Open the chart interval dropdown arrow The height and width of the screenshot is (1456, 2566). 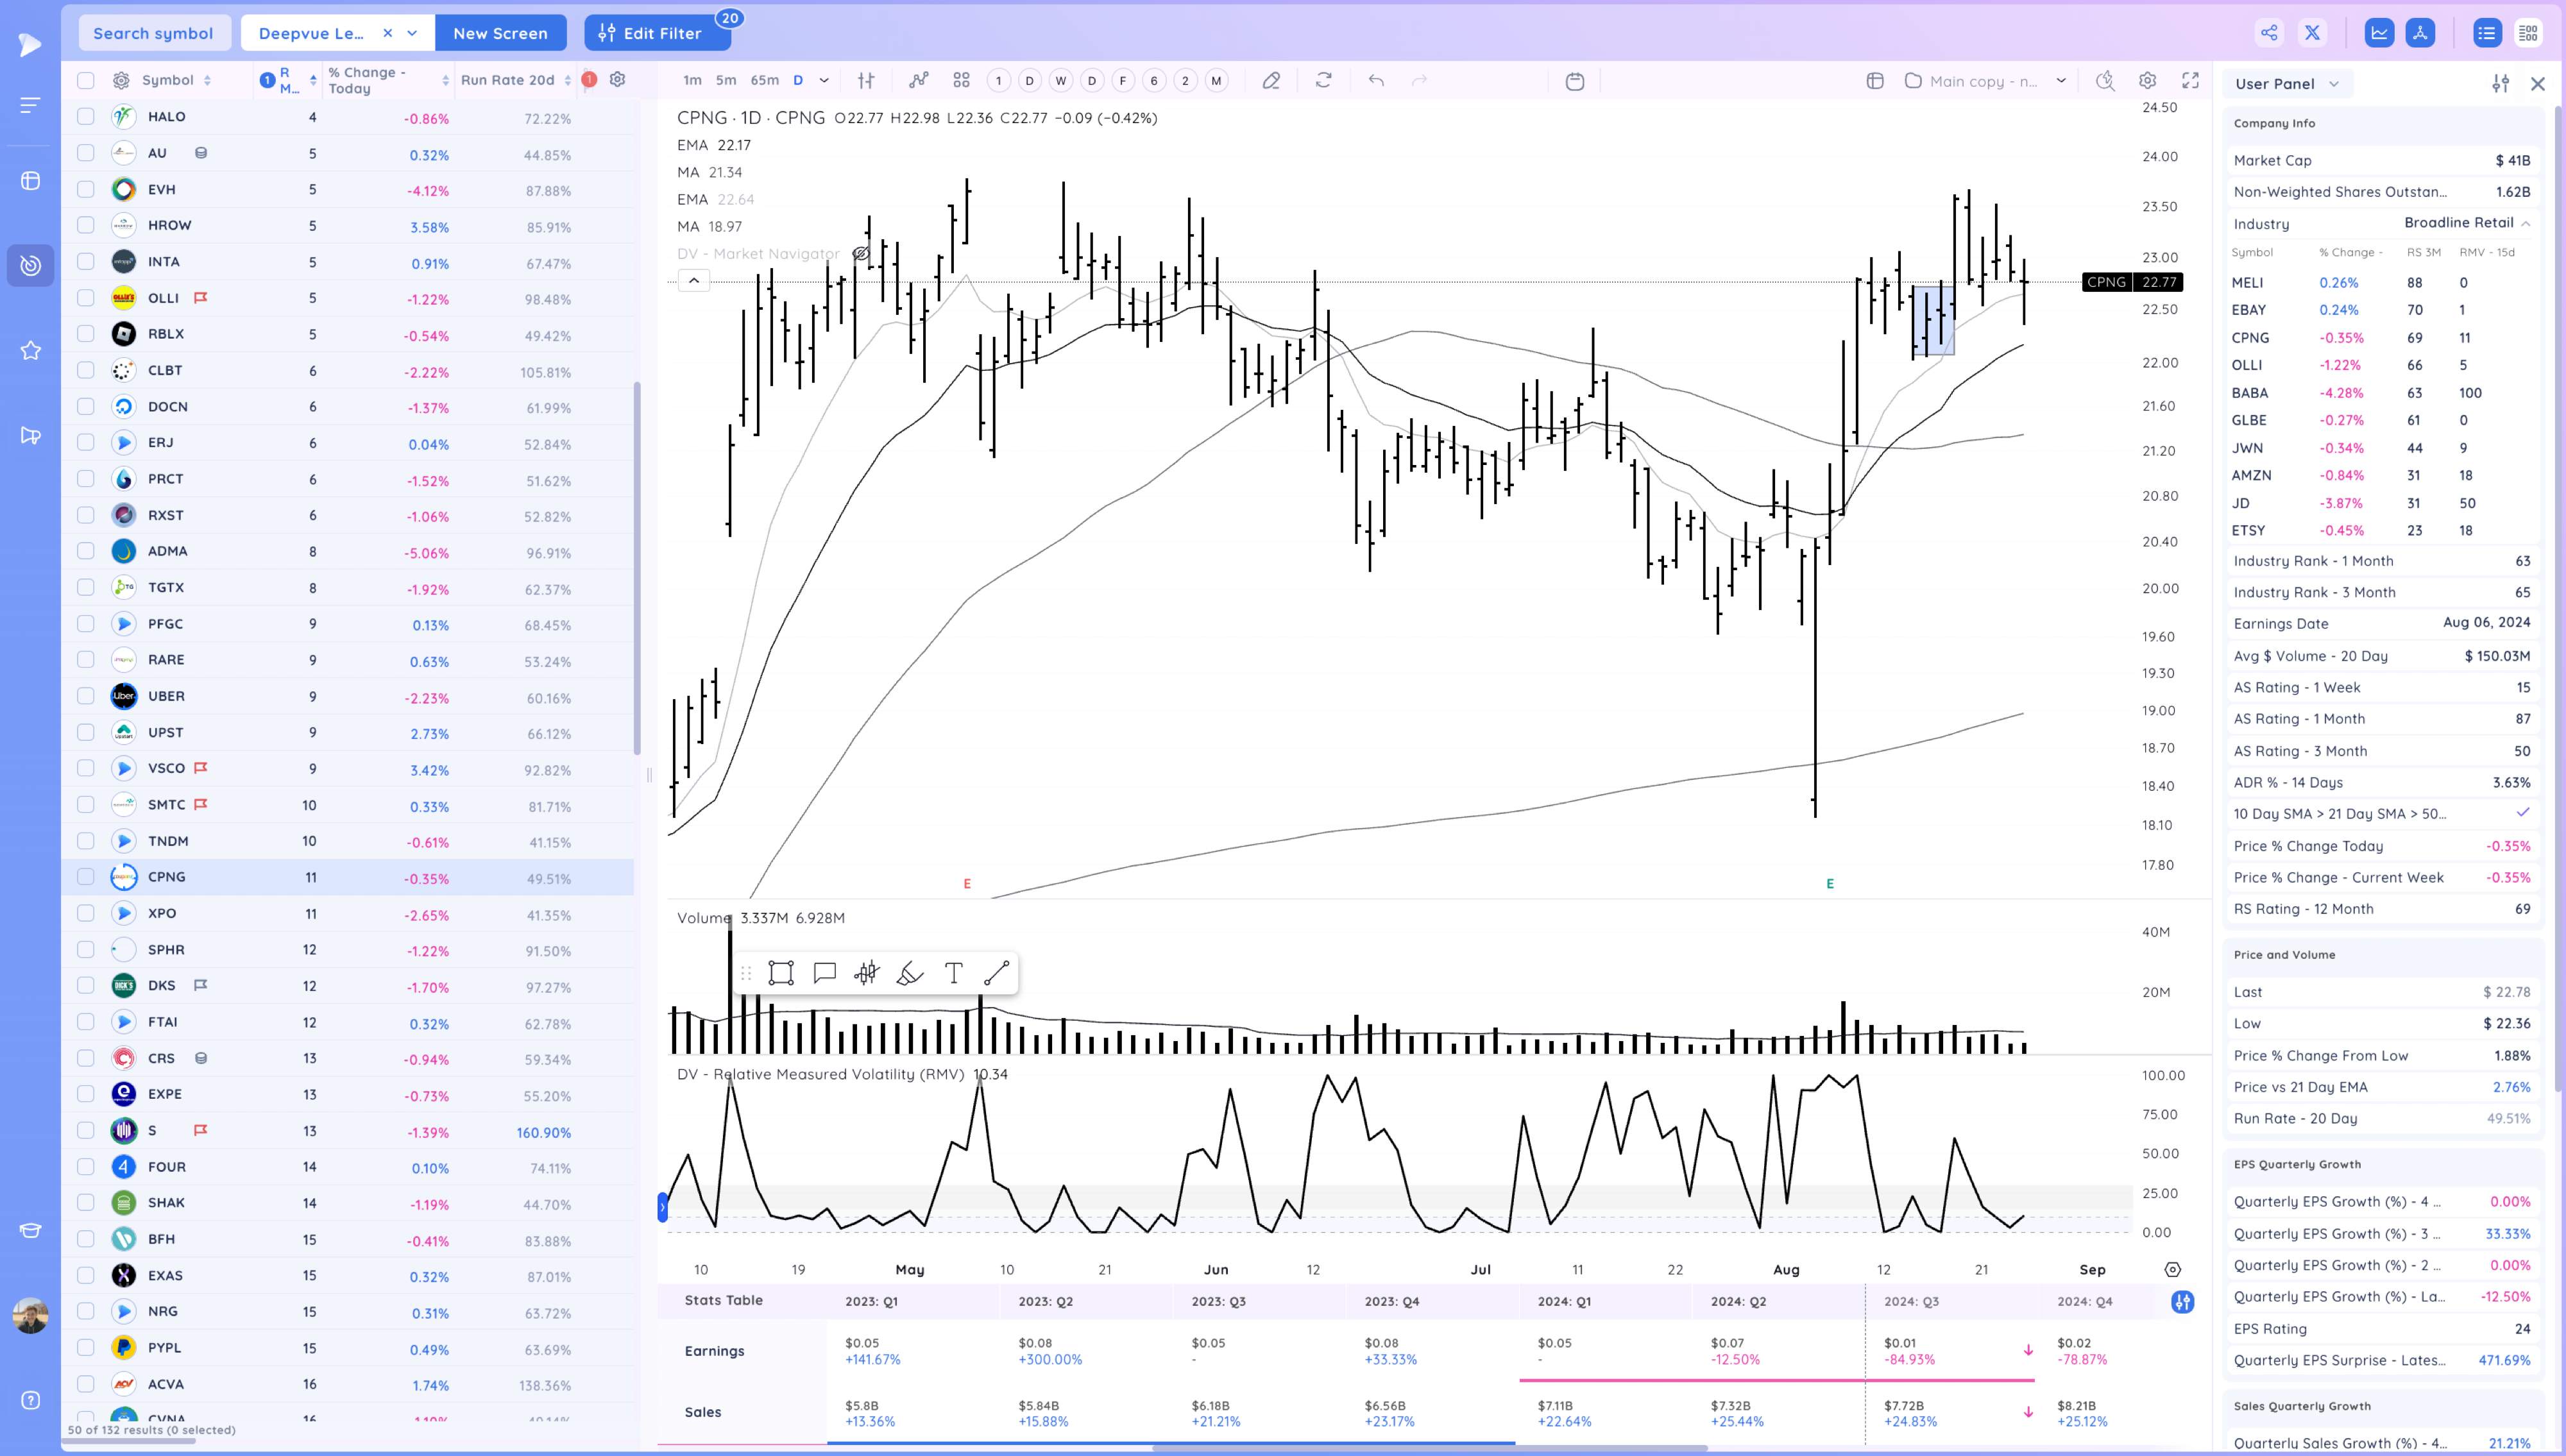[824, 81]
